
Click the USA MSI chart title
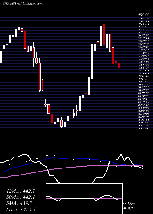[x=23, y=4]
